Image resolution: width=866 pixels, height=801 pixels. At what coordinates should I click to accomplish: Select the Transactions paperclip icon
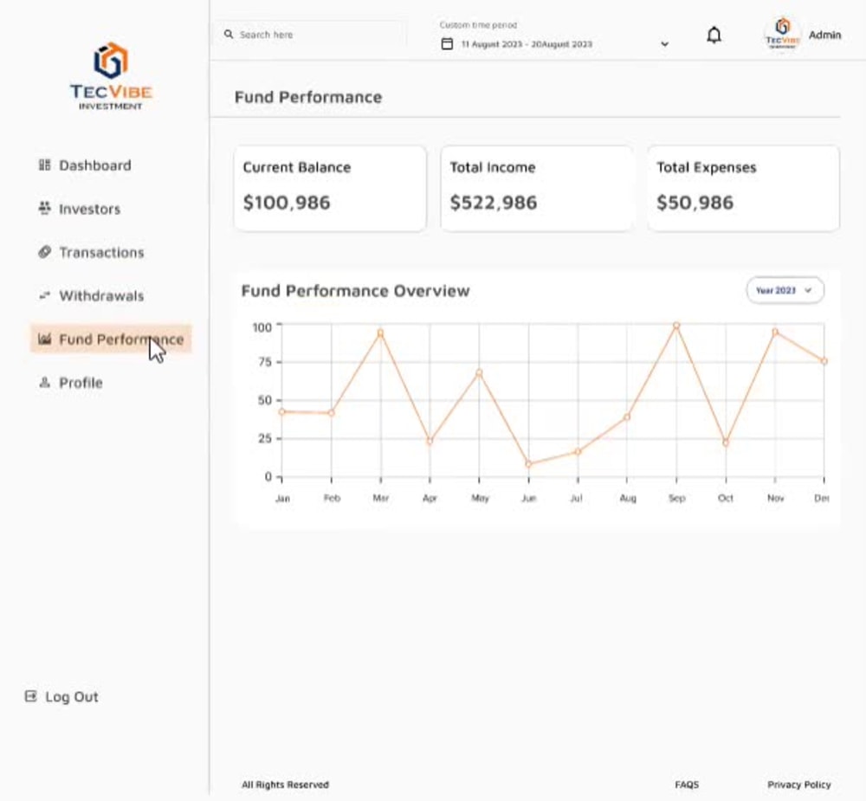point(44,252)
